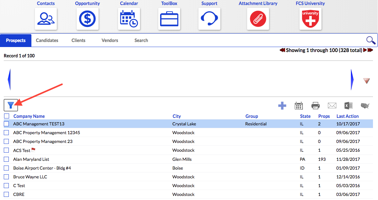The width and height of the screenshot is (378, 200).
Task: Click the 193 props value
Action: pos(322,159)
